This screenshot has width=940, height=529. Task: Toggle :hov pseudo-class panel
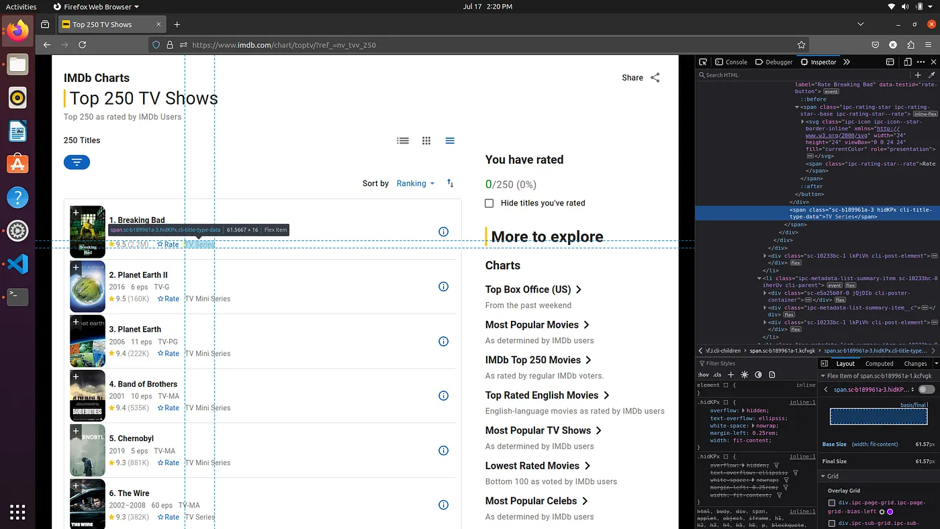tap(703, 375)
